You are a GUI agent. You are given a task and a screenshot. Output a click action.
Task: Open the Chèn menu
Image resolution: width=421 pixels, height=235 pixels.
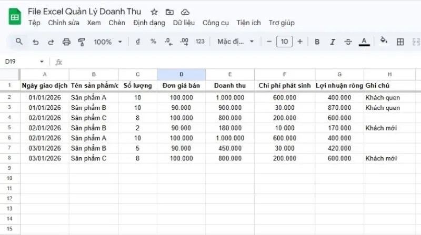[x=117, y=23]
